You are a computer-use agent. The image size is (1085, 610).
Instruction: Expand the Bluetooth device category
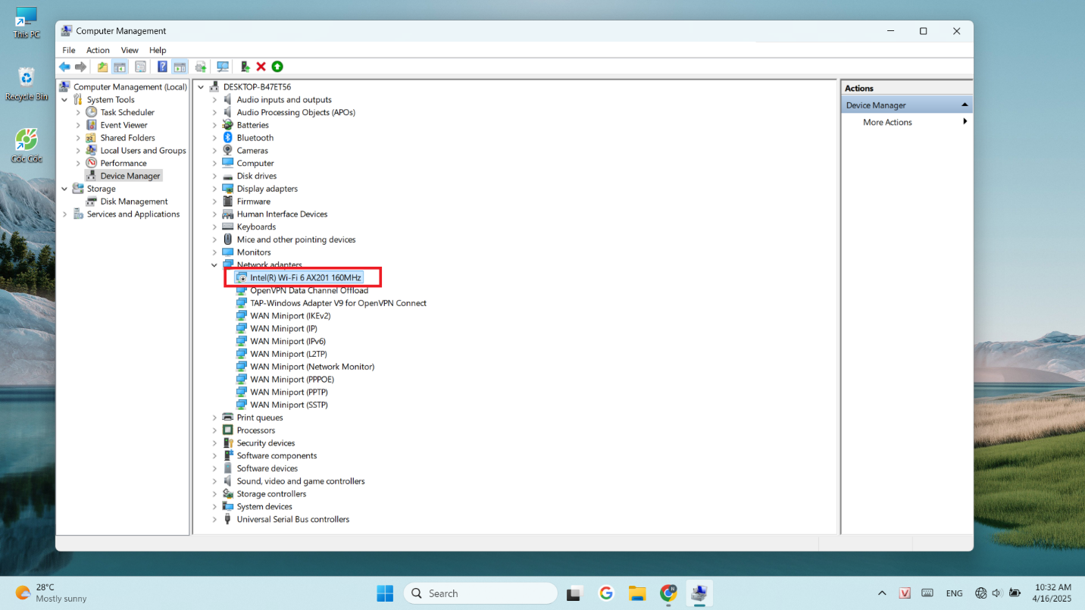[214, 138]
